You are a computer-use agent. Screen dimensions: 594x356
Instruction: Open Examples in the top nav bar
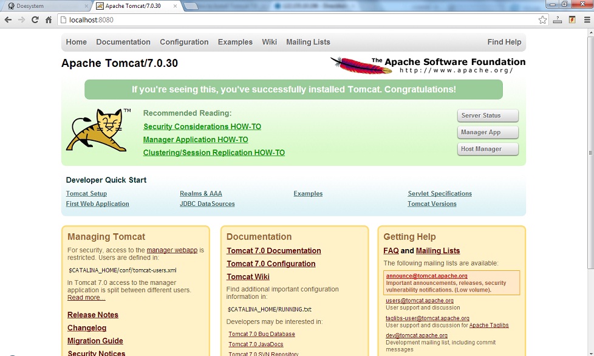235,42
